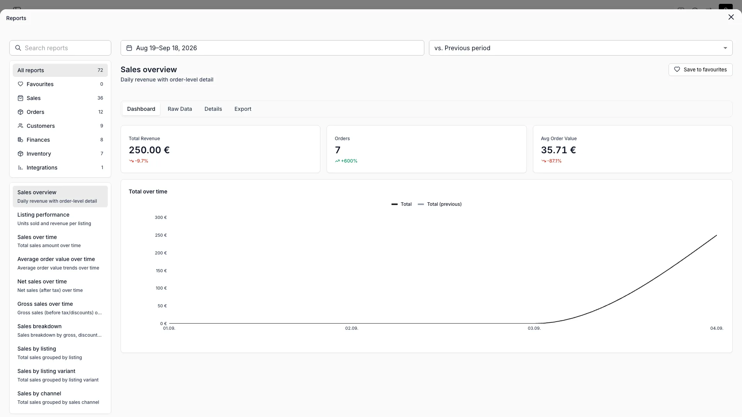Open Sales by listing report
The image size is (742, 417).
(x=60, y=353)
